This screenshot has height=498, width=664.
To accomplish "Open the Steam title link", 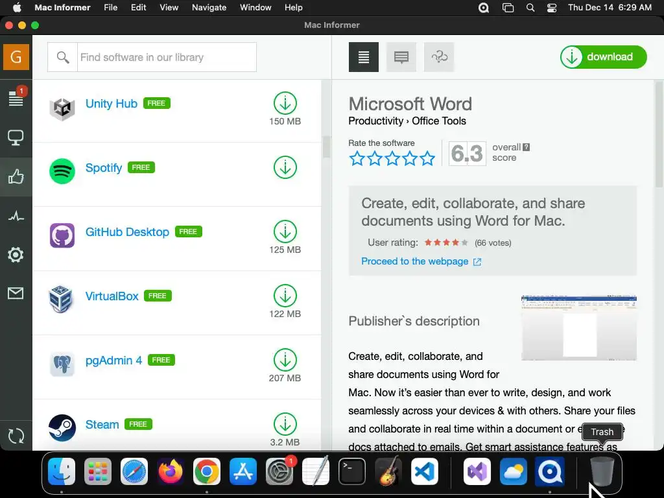I will point(102,424).
